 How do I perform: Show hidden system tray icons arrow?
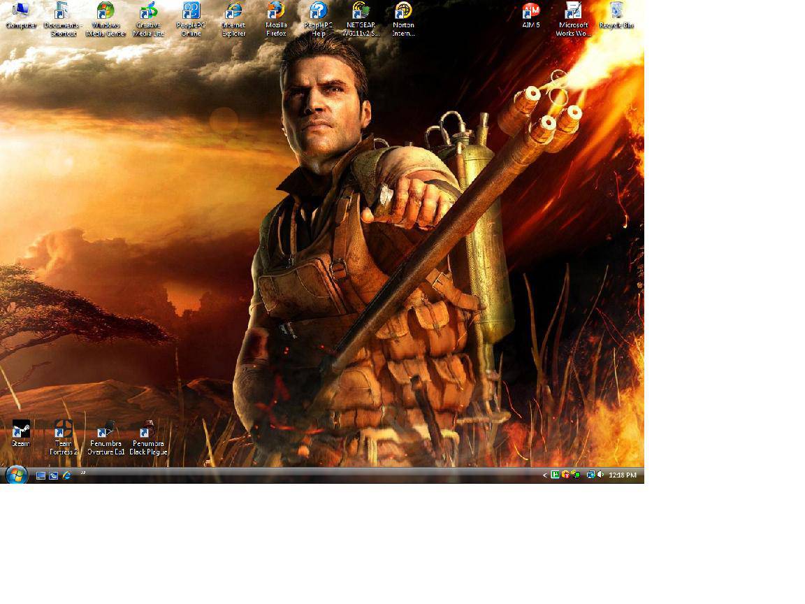click(x=545, y=475)
